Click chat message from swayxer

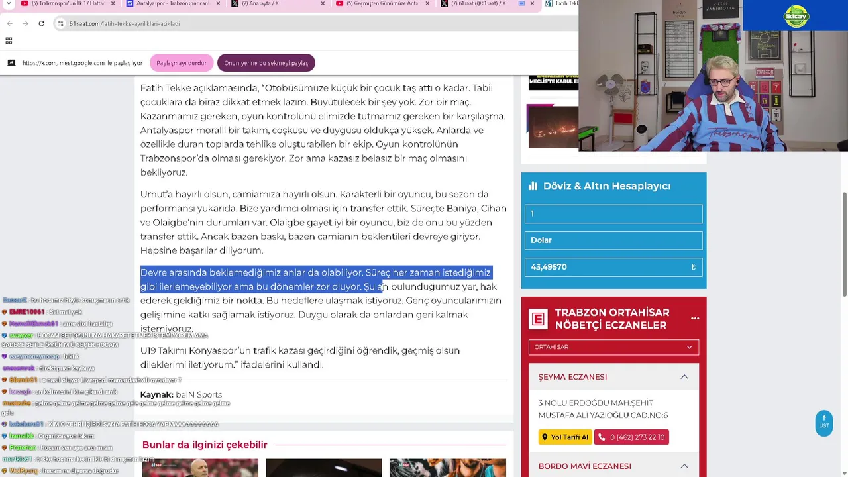105,340
